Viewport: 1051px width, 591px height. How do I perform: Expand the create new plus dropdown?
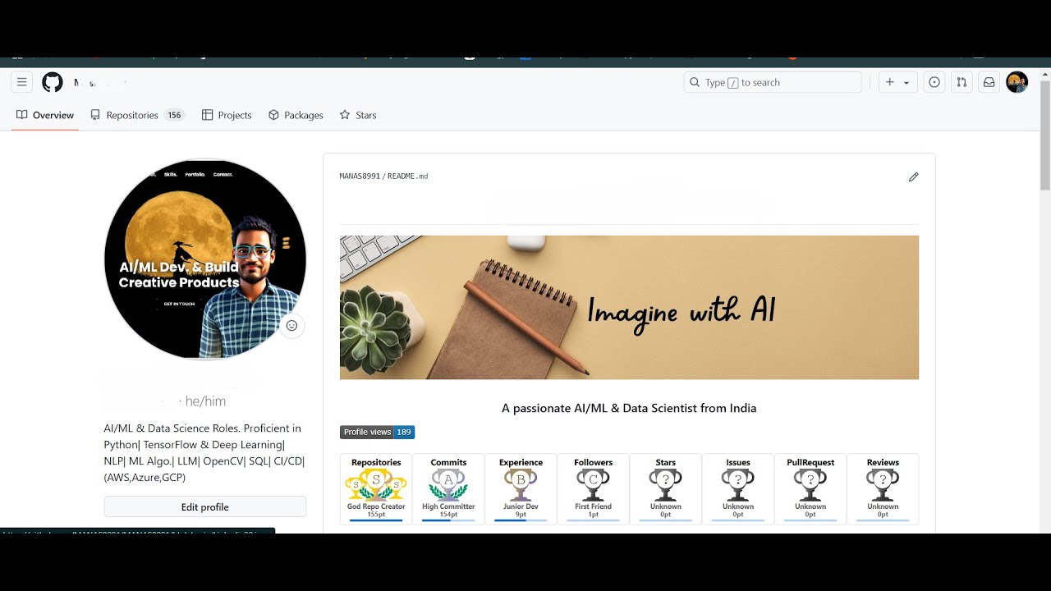pyautogui.click(x=897, y=82)
